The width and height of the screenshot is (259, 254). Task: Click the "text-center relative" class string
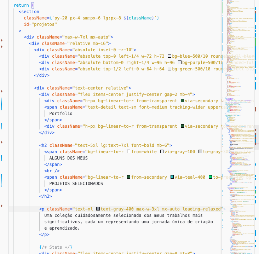[100, 88]
